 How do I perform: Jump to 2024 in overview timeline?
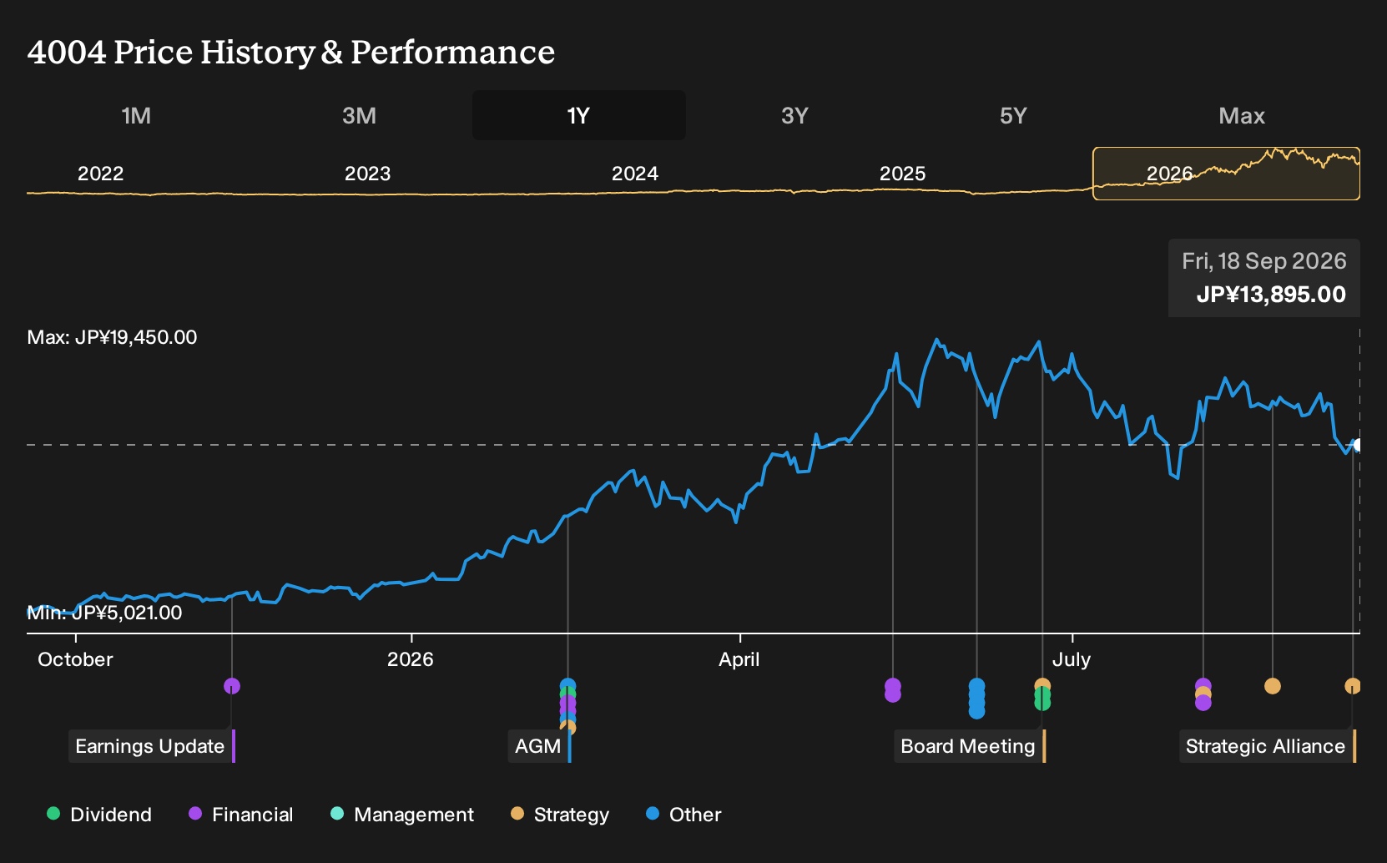click(635, 174)
